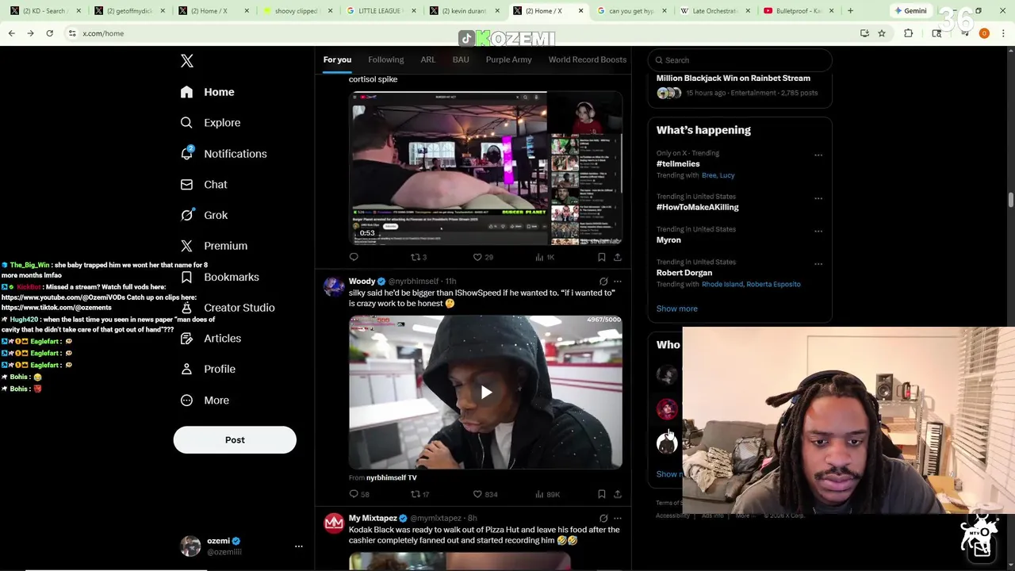Open Notifications in X sidebar
The height and width of the screenshot is (571, 1015).
[223, 154]
